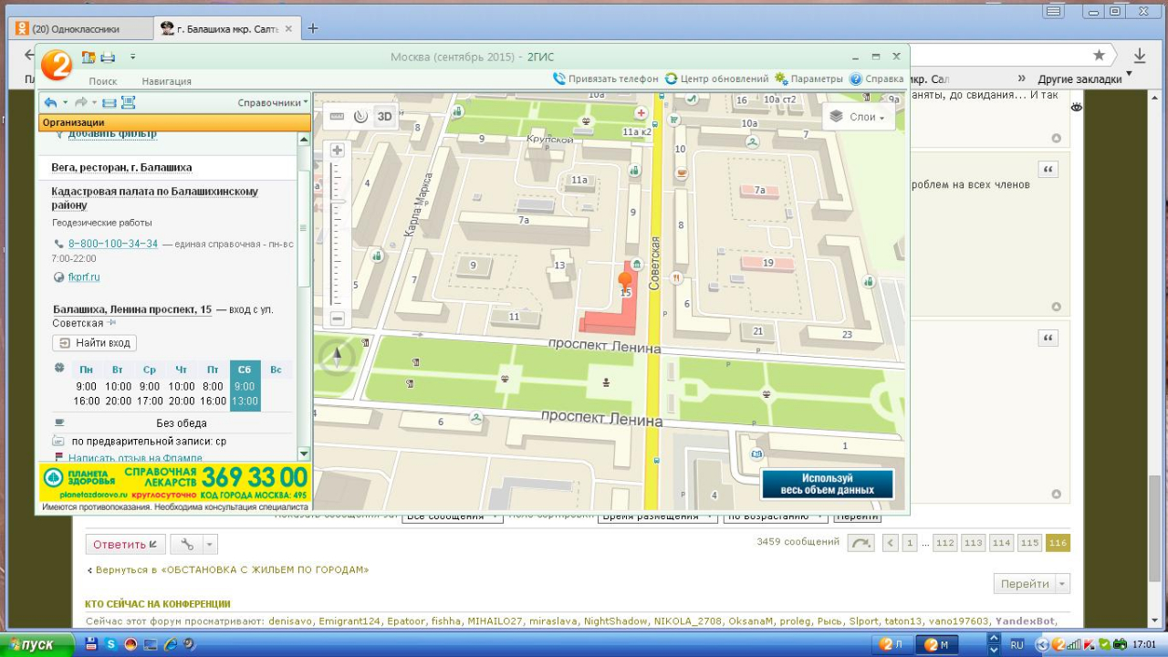Click the Пуск start button
Viewport: 1168px width, 657px height.
(36, 644)
